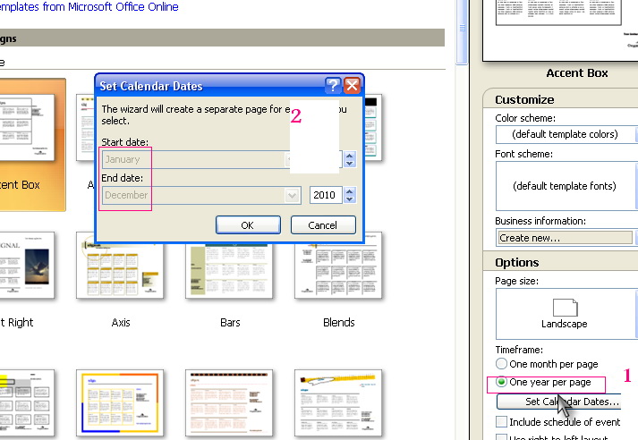Click the Help question mark icon in dialog
638x440 pixels.
click(x=333, y=86)
